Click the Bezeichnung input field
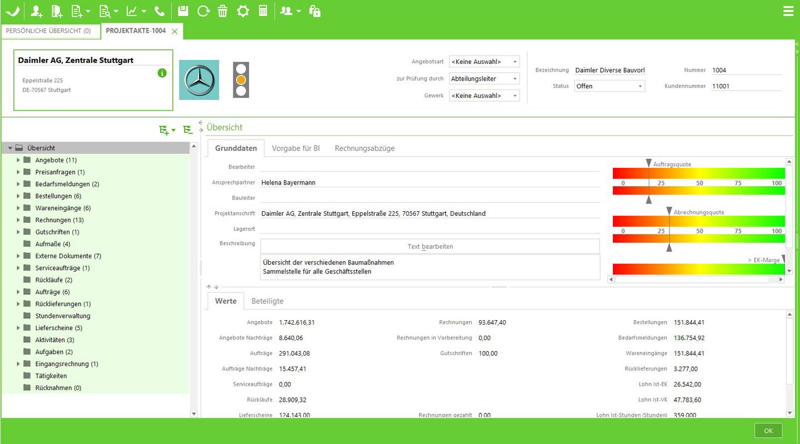800x444 pixels. (610, 71)
